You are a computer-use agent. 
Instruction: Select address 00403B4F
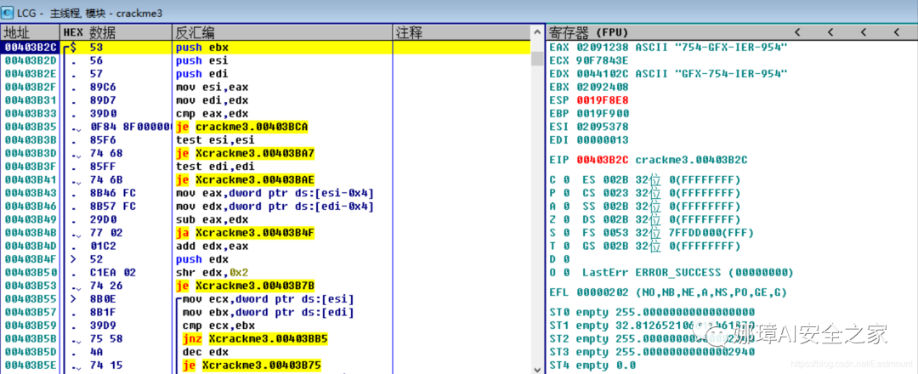[x=30, y=259]
